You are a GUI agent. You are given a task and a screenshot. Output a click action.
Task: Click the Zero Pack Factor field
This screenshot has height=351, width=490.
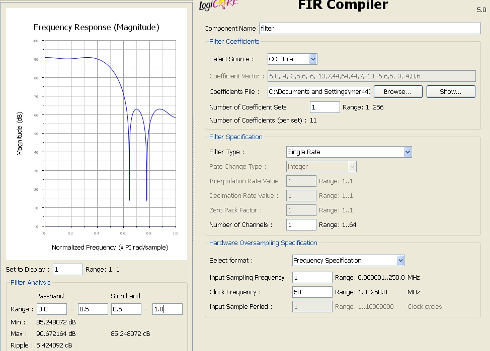point(301,210)
